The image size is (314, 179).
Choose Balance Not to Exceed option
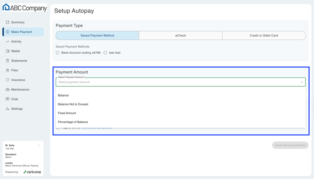[180, 104]
